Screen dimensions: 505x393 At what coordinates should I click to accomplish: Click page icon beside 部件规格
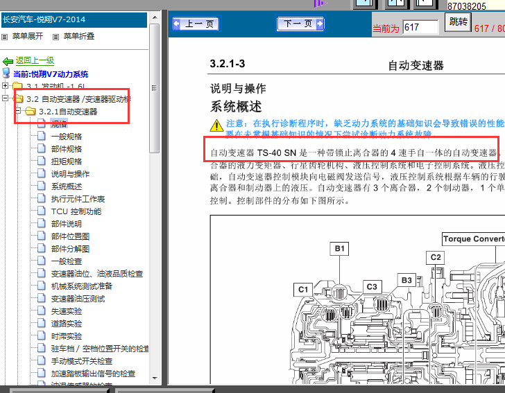click(42, 148)
